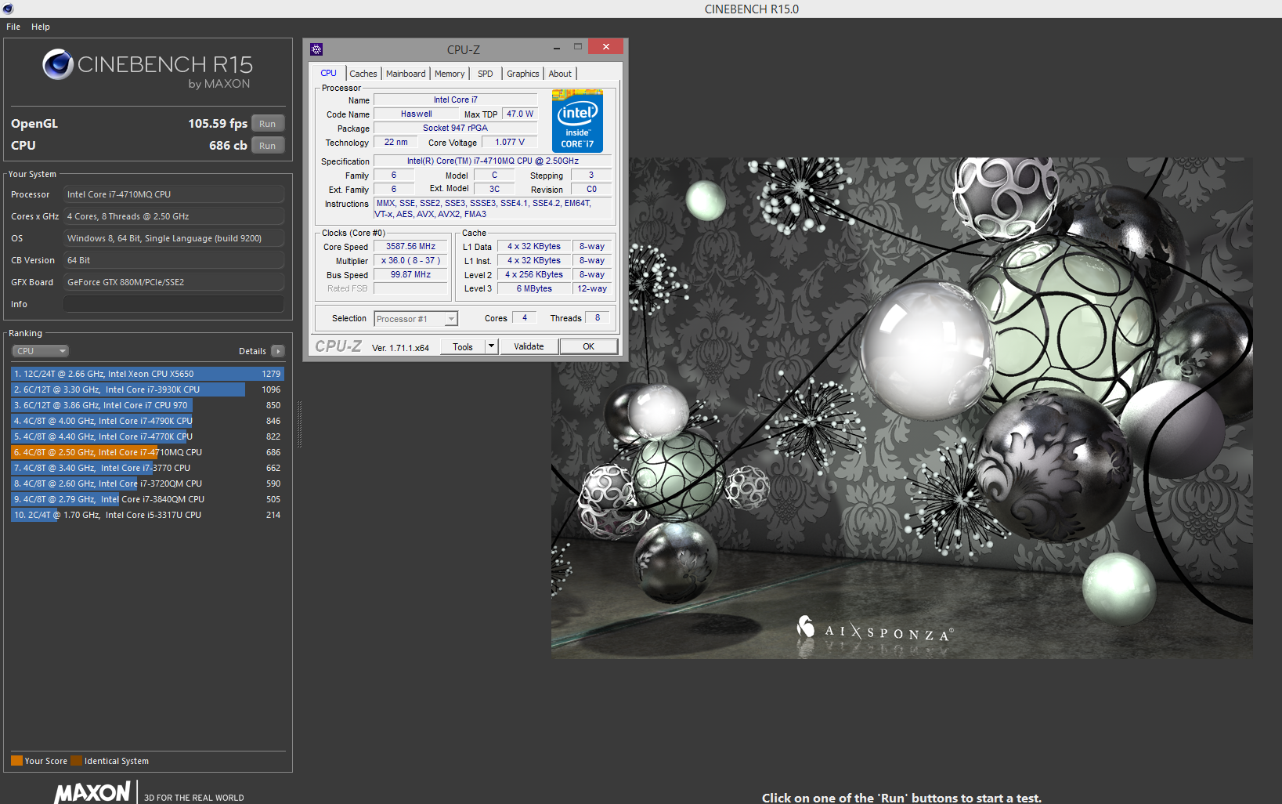
Task: Select ranking row Intel Core i7-3720QM
Action: pyautogui.click(x=147, y=483)
